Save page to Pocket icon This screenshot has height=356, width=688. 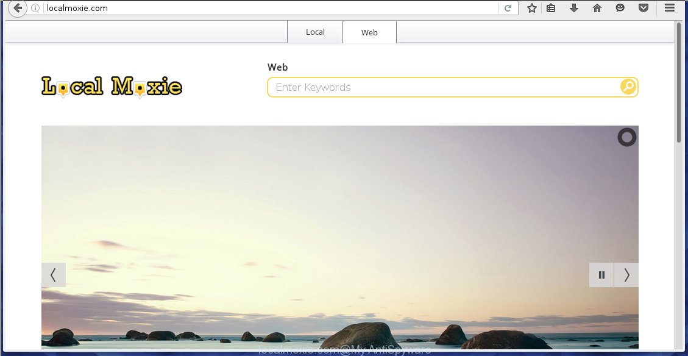644,8
